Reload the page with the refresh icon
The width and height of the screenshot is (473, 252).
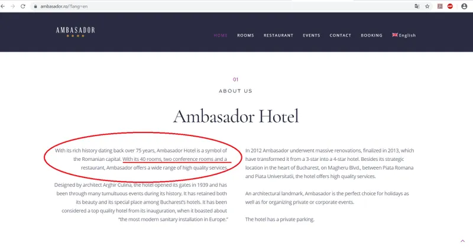(22, 6)
